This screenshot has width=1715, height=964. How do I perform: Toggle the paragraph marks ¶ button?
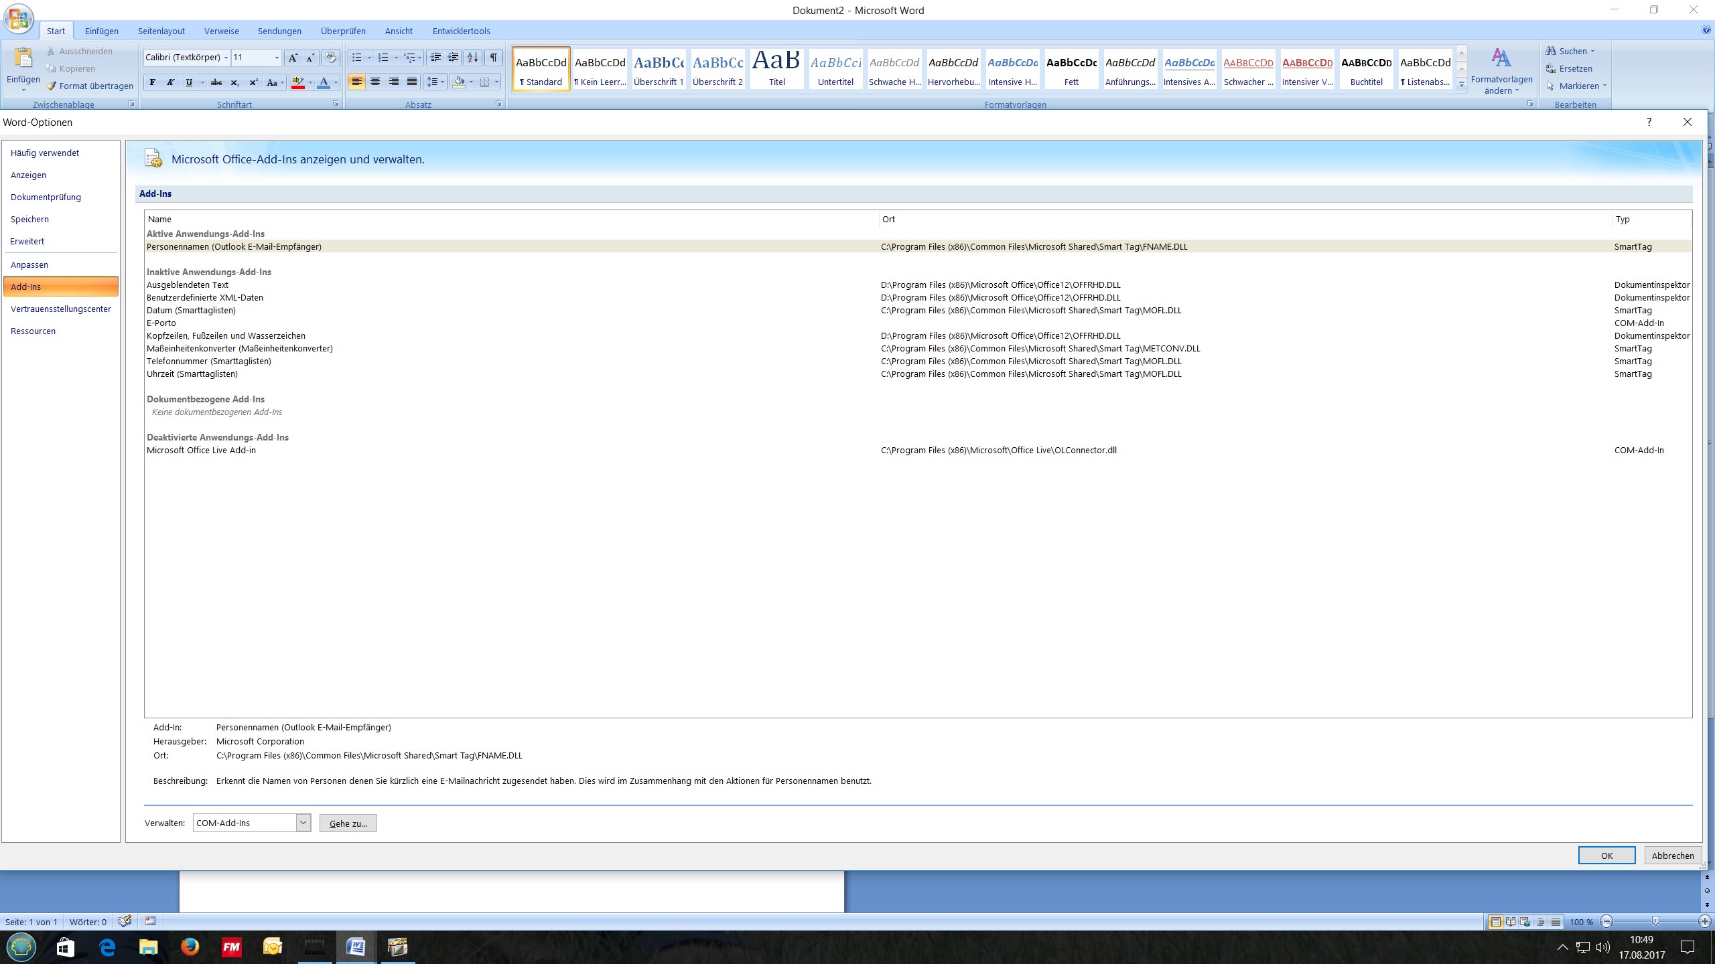tap(493, 58)
